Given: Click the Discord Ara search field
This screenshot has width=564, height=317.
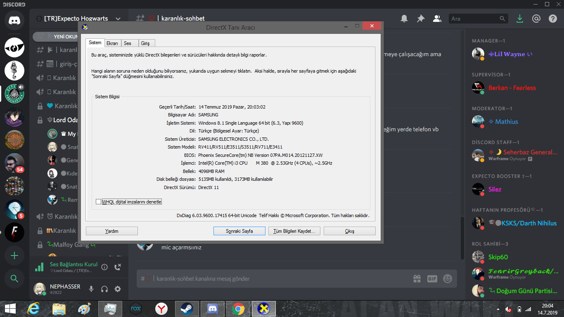Looking at the screenshot, I should point(478,19).
